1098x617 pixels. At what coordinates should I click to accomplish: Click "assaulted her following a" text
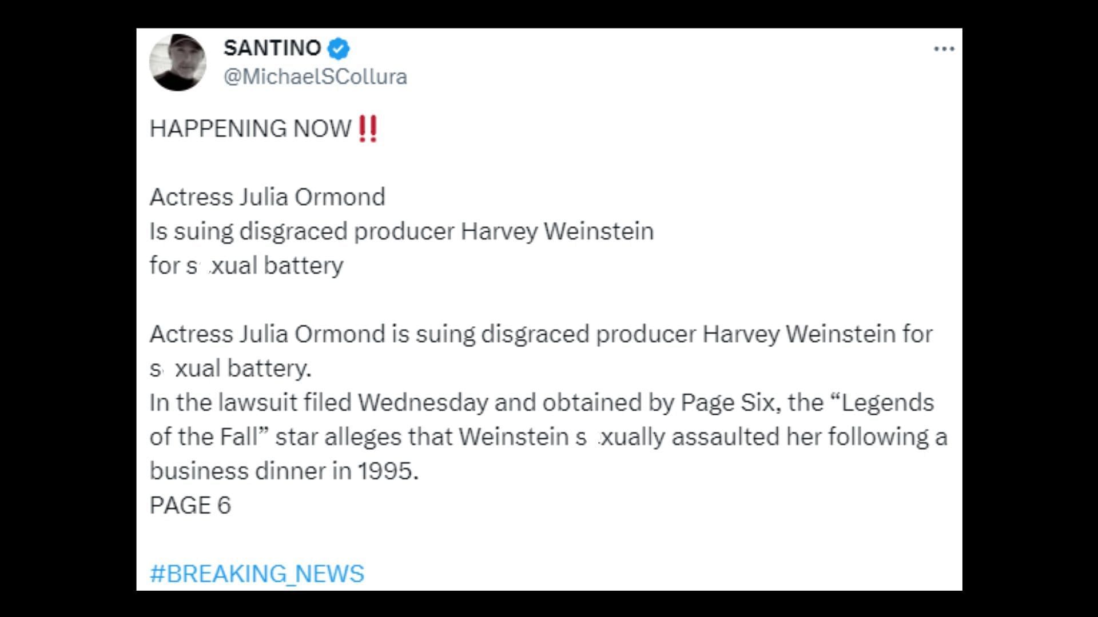tap(809, 437)
